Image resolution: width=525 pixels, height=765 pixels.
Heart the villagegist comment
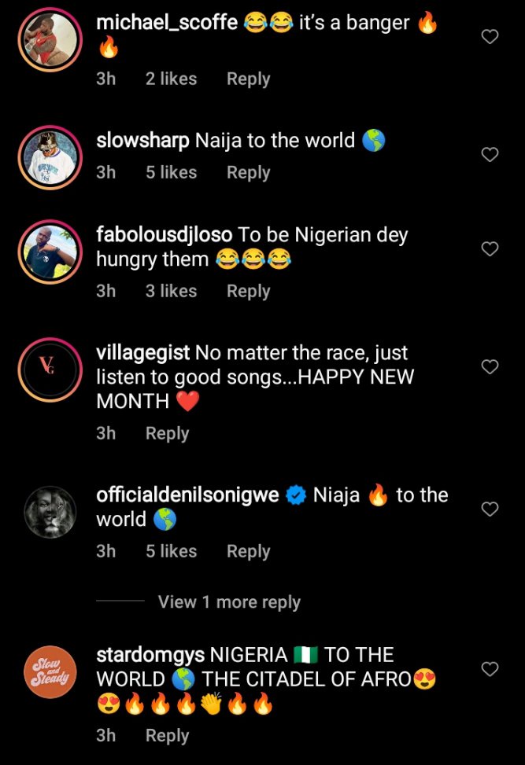click(490, 367)
